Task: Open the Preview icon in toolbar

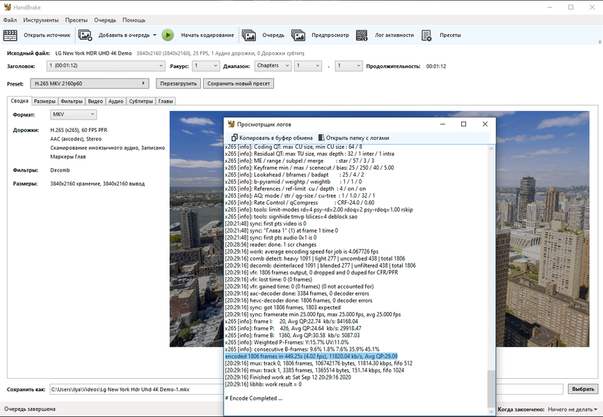Action: 298,35
